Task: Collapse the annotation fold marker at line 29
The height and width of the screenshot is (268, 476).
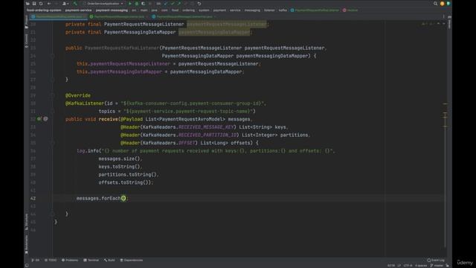Action: (52, 95)
